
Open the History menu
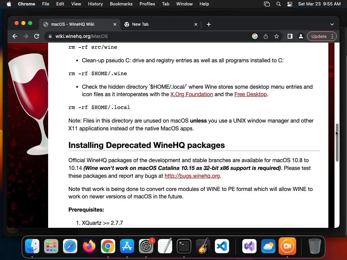95,4
